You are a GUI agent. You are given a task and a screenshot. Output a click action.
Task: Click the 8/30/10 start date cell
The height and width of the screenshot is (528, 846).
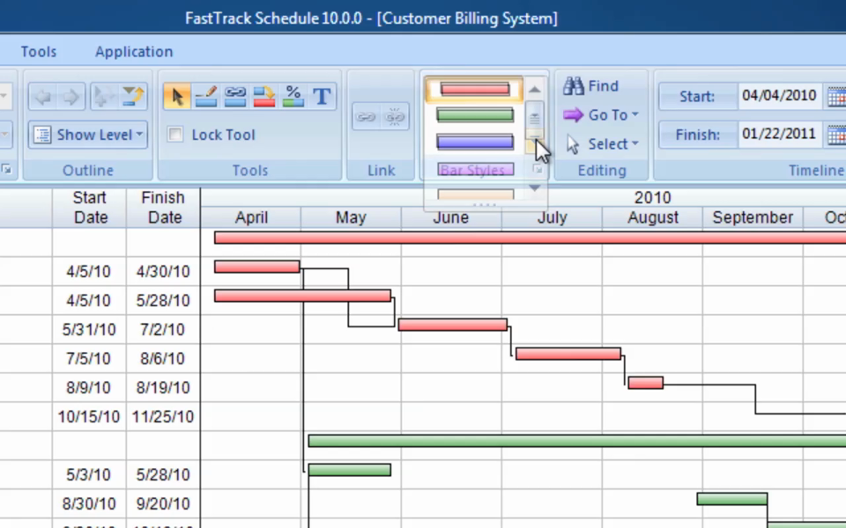89,504
